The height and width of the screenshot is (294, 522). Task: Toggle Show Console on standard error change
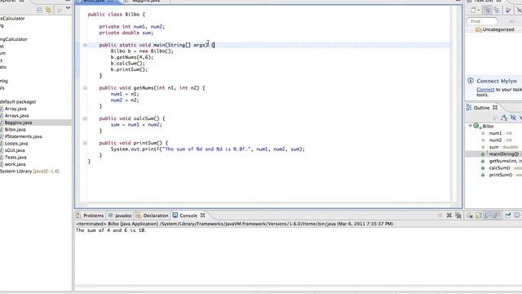click(x=497, y=216)
